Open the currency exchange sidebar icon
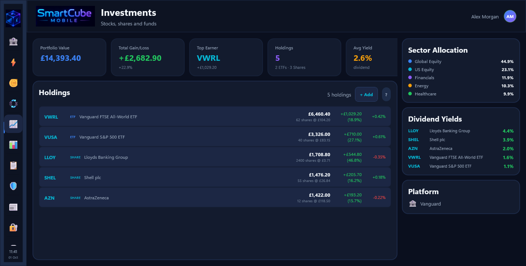This screenshot has height=266, width=526. coord(13,104)
